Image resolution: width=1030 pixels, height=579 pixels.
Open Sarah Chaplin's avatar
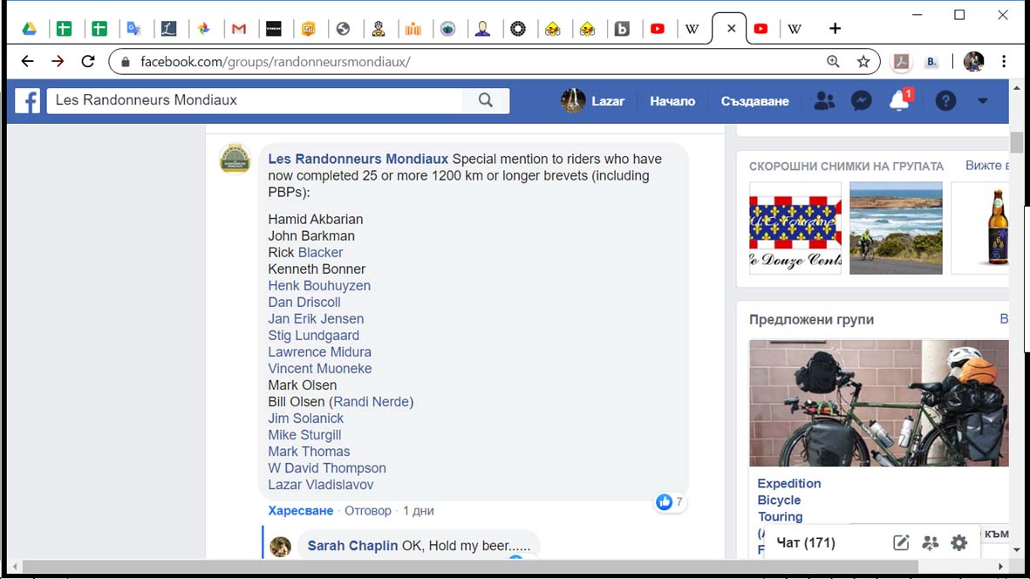click(281, 546)
